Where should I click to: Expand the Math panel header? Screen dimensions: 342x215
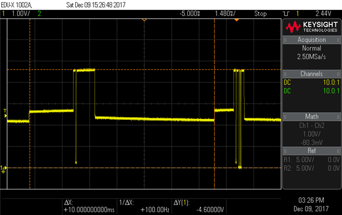(312, 117)
